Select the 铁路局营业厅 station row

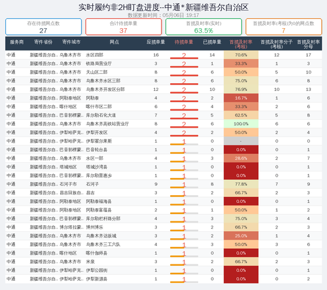tap(163, 63)
